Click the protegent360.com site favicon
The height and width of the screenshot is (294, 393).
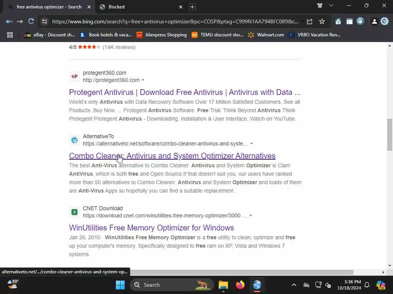click(74, 77)
